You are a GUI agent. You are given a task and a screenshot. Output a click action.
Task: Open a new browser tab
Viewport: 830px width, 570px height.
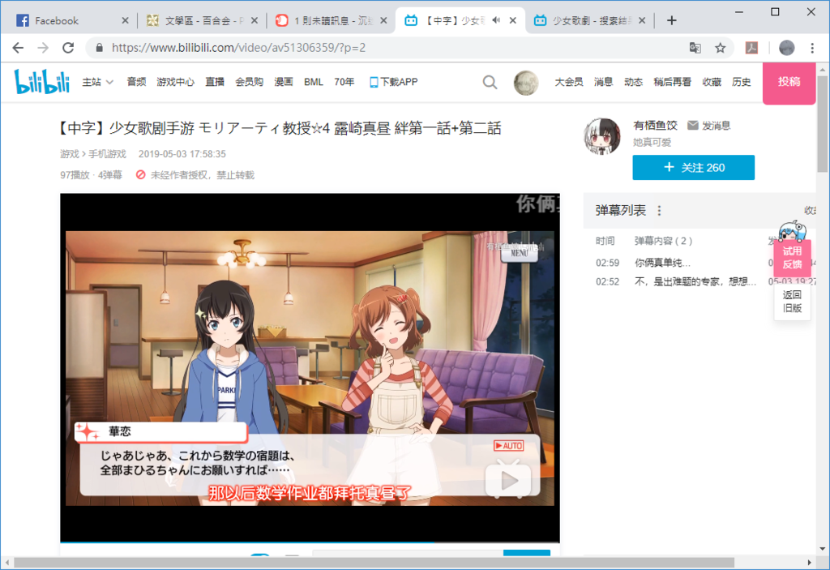click(x=672, y=20)
